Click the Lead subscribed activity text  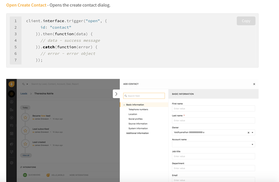tap(40, 129)
